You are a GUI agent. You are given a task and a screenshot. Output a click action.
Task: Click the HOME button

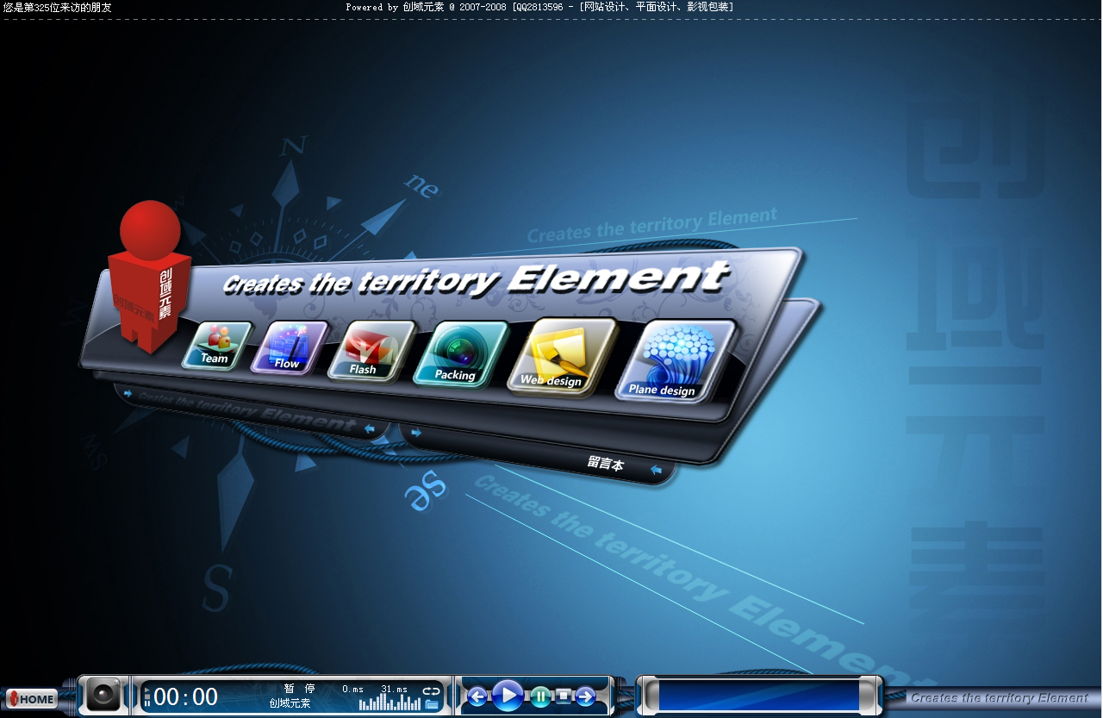point(32,699)
